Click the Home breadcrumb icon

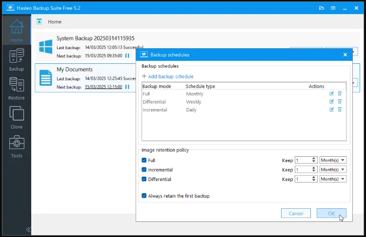pyautogui.click(x=39, y=21)
